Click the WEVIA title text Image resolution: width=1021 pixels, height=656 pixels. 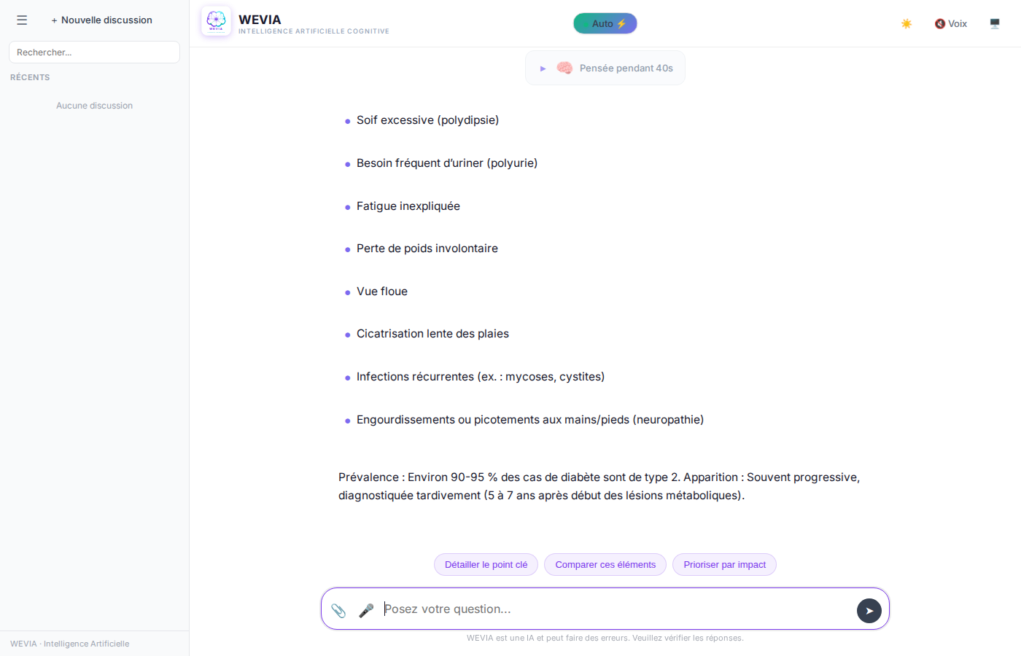(x=260, y=20)
